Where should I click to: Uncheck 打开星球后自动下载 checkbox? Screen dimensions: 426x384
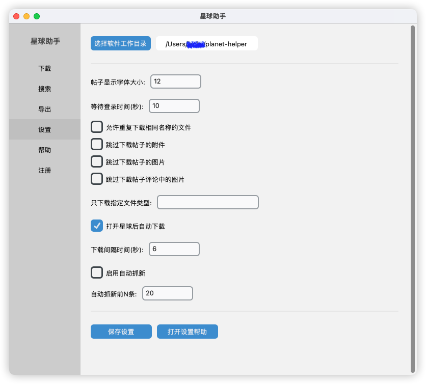[97, 226]
